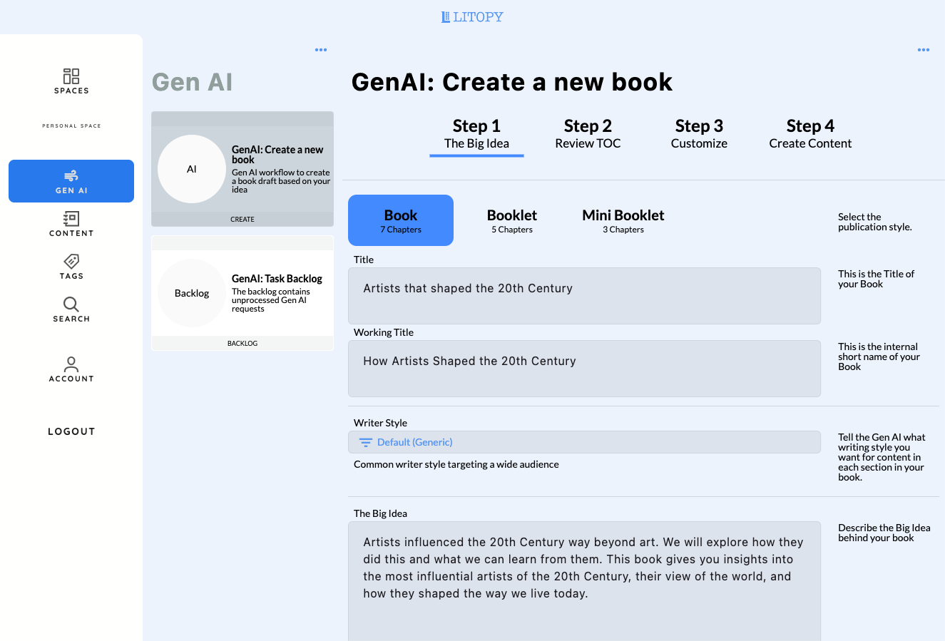Image resolution: width=945 pixels, height=641 pixels.
Task: Jump to Step 4 Create Content
Action: click(810, 133)
